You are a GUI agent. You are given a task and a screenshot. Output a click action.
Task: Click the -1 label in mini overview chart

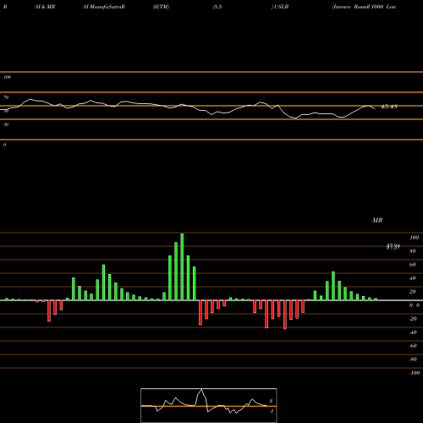(271, 411)
